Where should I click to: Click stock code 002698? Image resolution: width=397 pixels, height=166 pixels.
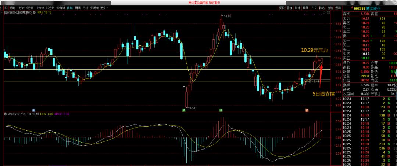point(360,8)
